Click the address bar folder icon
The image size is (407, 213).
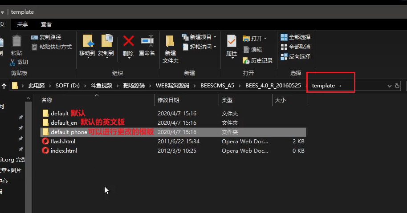15,86
